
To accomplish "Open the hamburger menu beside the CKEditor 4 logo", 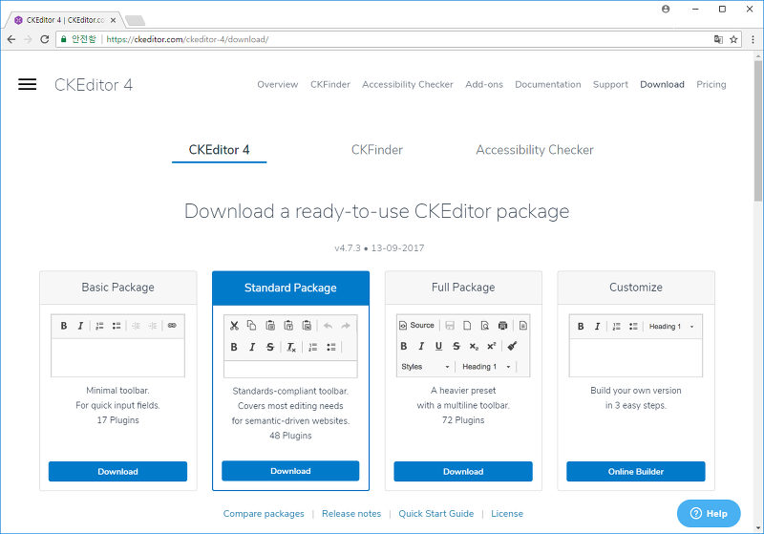I will pyautogui.click(x=28, y=84).
